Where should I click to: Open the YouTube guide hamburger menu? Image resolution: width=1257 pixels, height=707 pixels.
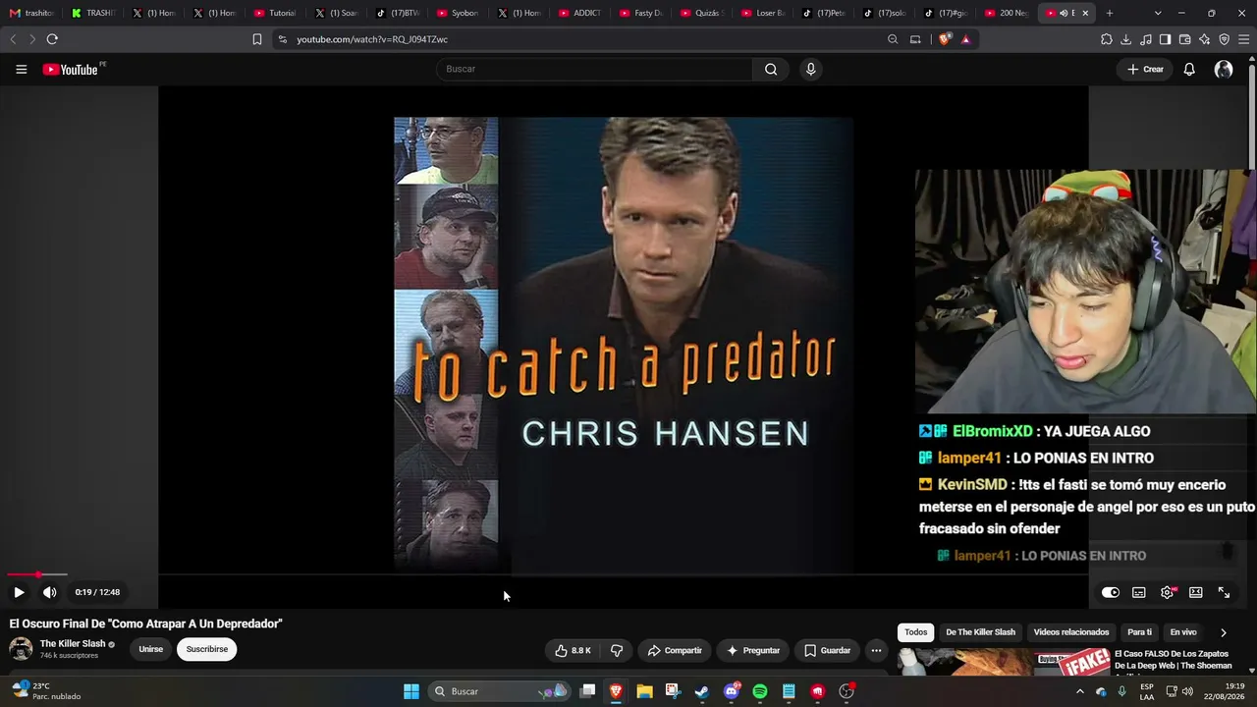(21, 70)
